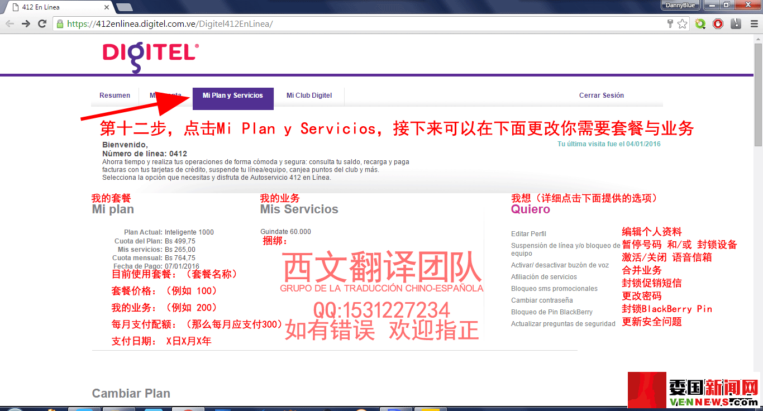Viewport: 763px width, 411px height.
Task: Click the browser Forward arrow
Action: [26, 24]
